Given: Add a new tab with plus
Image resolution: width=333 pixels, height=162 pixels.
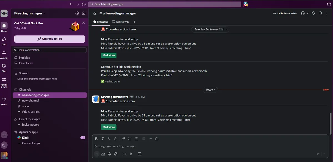Looking at the screenshot, I should tap(134, 22).
